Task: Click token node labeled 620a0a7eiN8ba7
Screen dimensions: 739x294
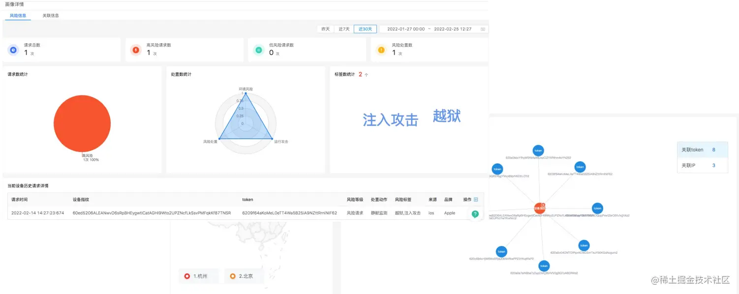Action: pyautogui.click(x=544, y=265)
